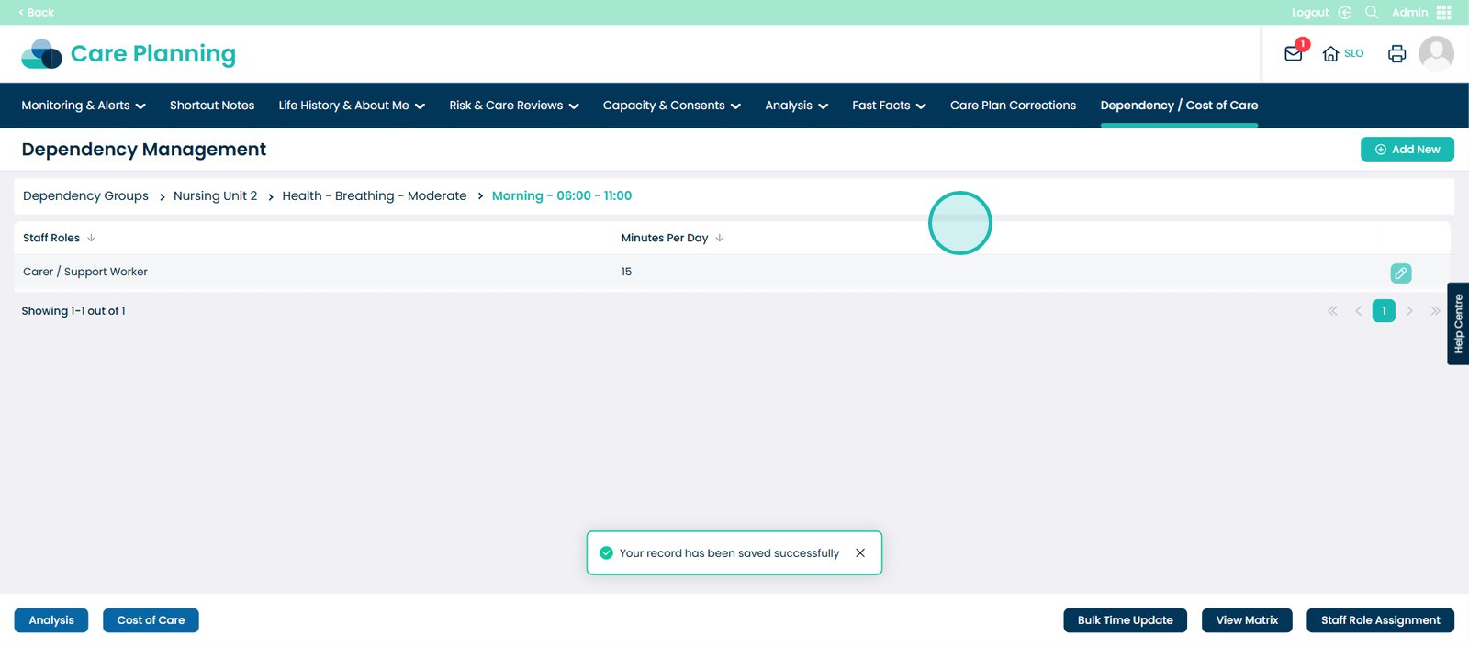The width and height of the screenshot is (1469, 647).
Task: Navigate to Nursing Unit 2 breadcrumb
Action: tap(215, 196)
